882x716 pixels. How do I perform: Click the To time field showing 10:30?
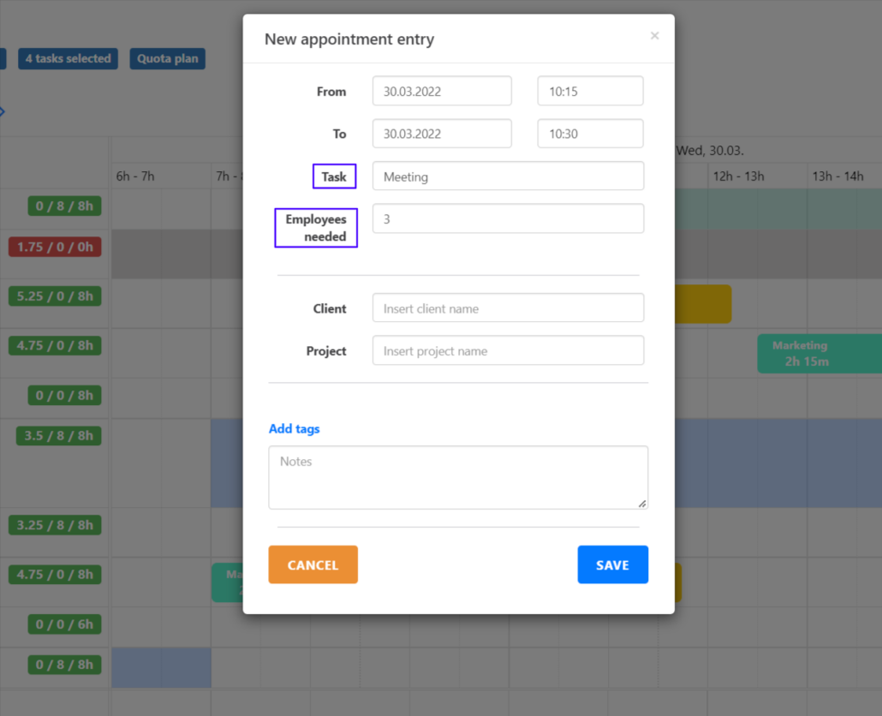(x=590, y=134)
